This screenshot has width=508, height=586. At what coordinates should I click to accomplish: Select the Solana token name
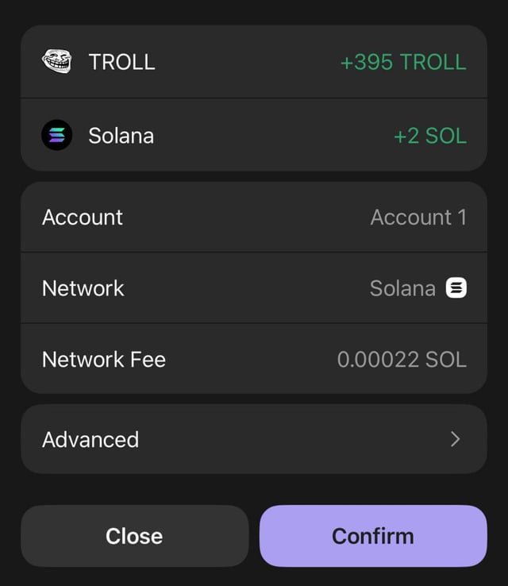[121, 136]
